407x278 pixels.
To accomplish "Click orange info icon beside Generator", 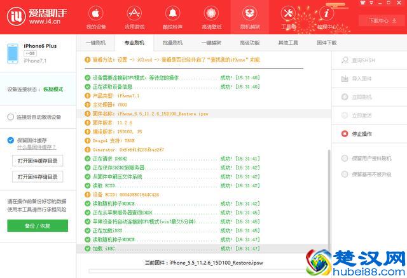I will tap(88, 150).
